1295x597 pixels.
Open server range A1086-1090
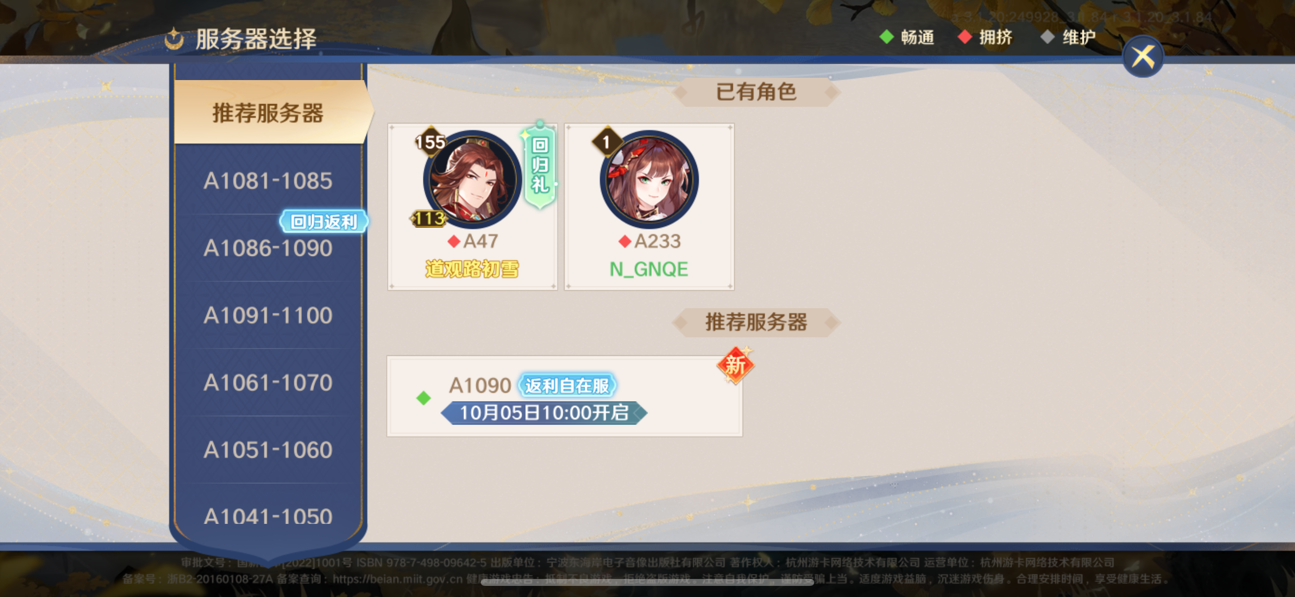(268, 248)
